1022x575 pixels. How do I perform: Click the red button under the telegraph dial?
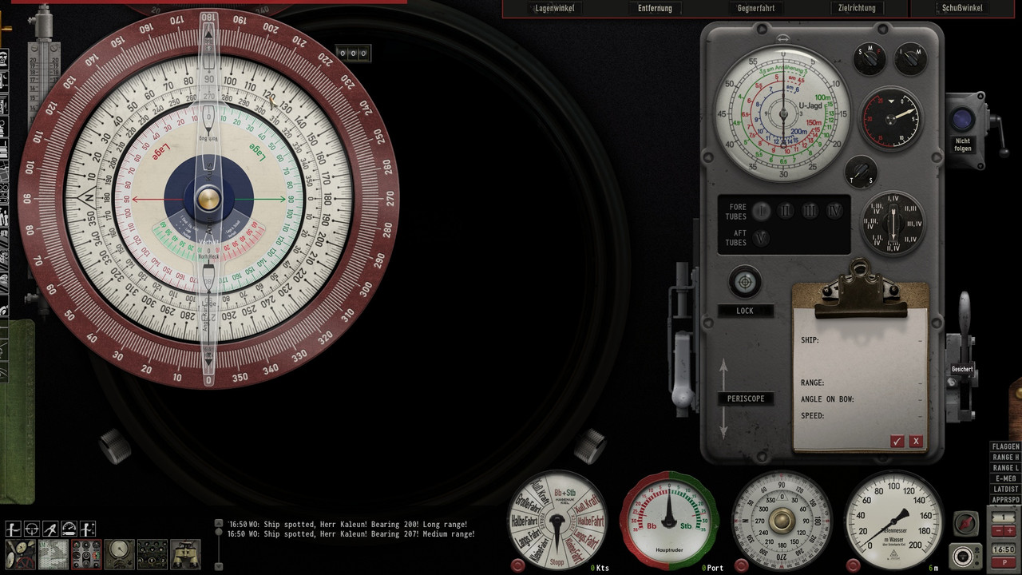518,565
